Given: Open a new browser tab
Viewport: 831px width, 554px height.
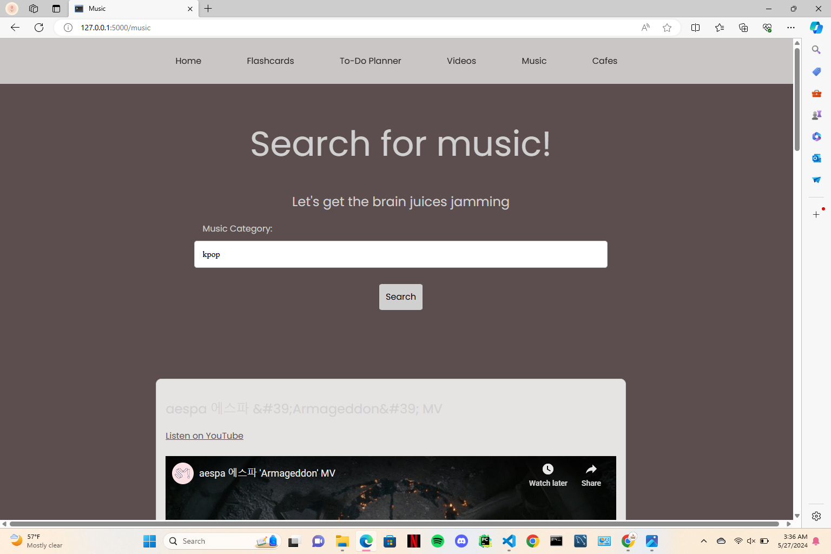Looking at the screenshot, I should point(208,9).
